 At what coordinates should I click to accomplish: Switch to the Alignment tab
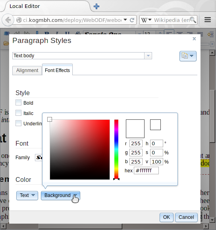(x=27, y=70)
